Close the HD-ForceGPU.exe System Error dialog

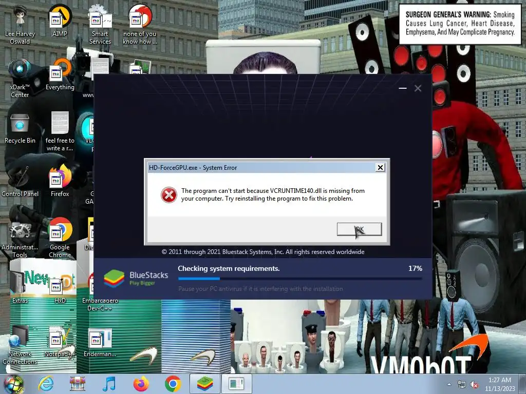[x=380, y=168]
